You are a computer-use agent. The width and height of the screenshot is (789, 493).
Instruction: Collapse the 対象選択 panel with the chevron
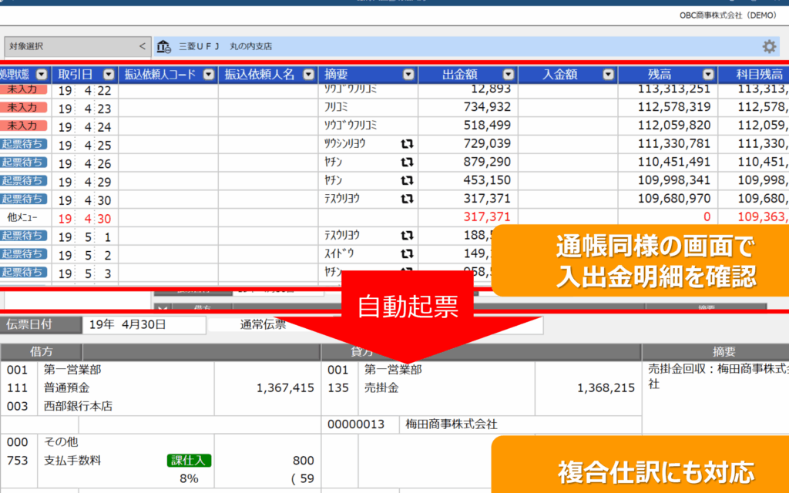pyautogui.click(x=142, y=46)
